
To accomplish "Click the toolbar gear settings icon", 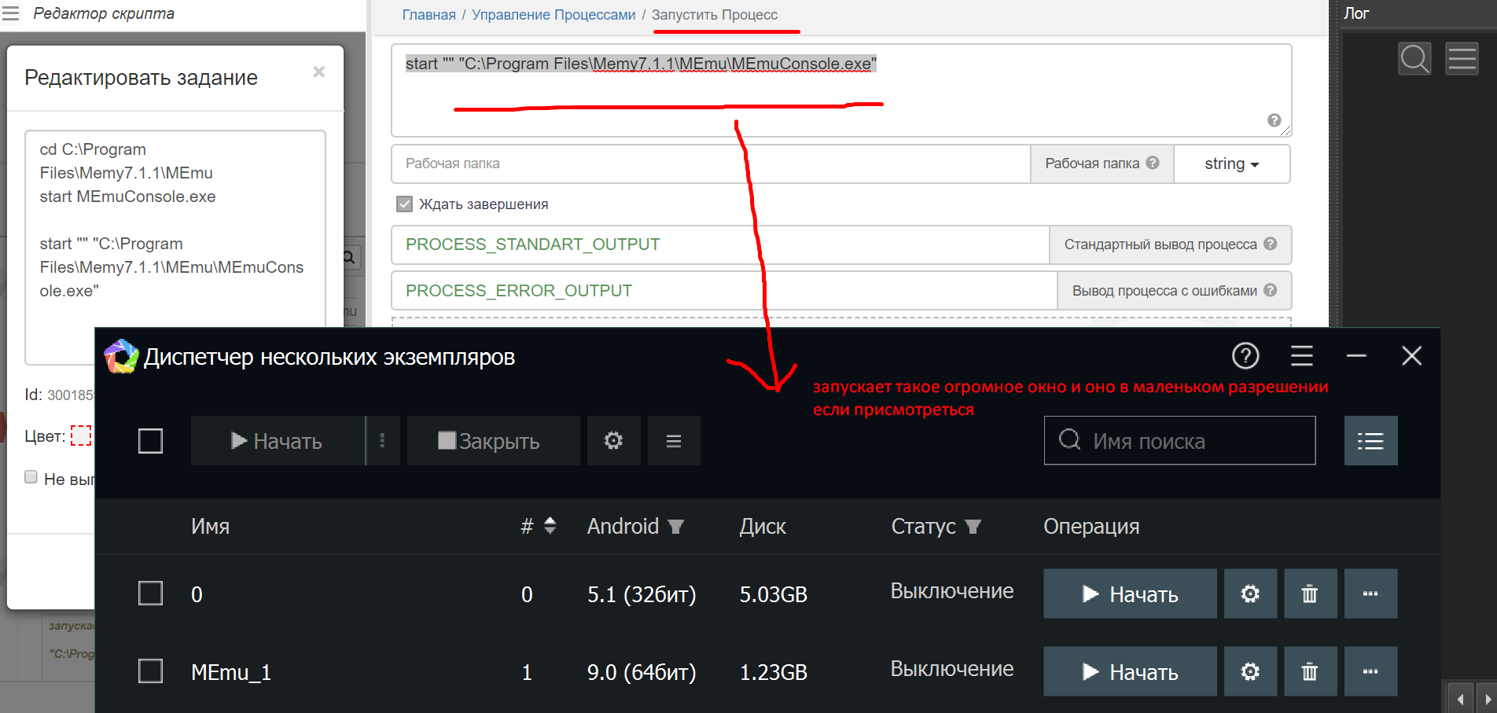I will pyautogui.click(x=613, y=441).
